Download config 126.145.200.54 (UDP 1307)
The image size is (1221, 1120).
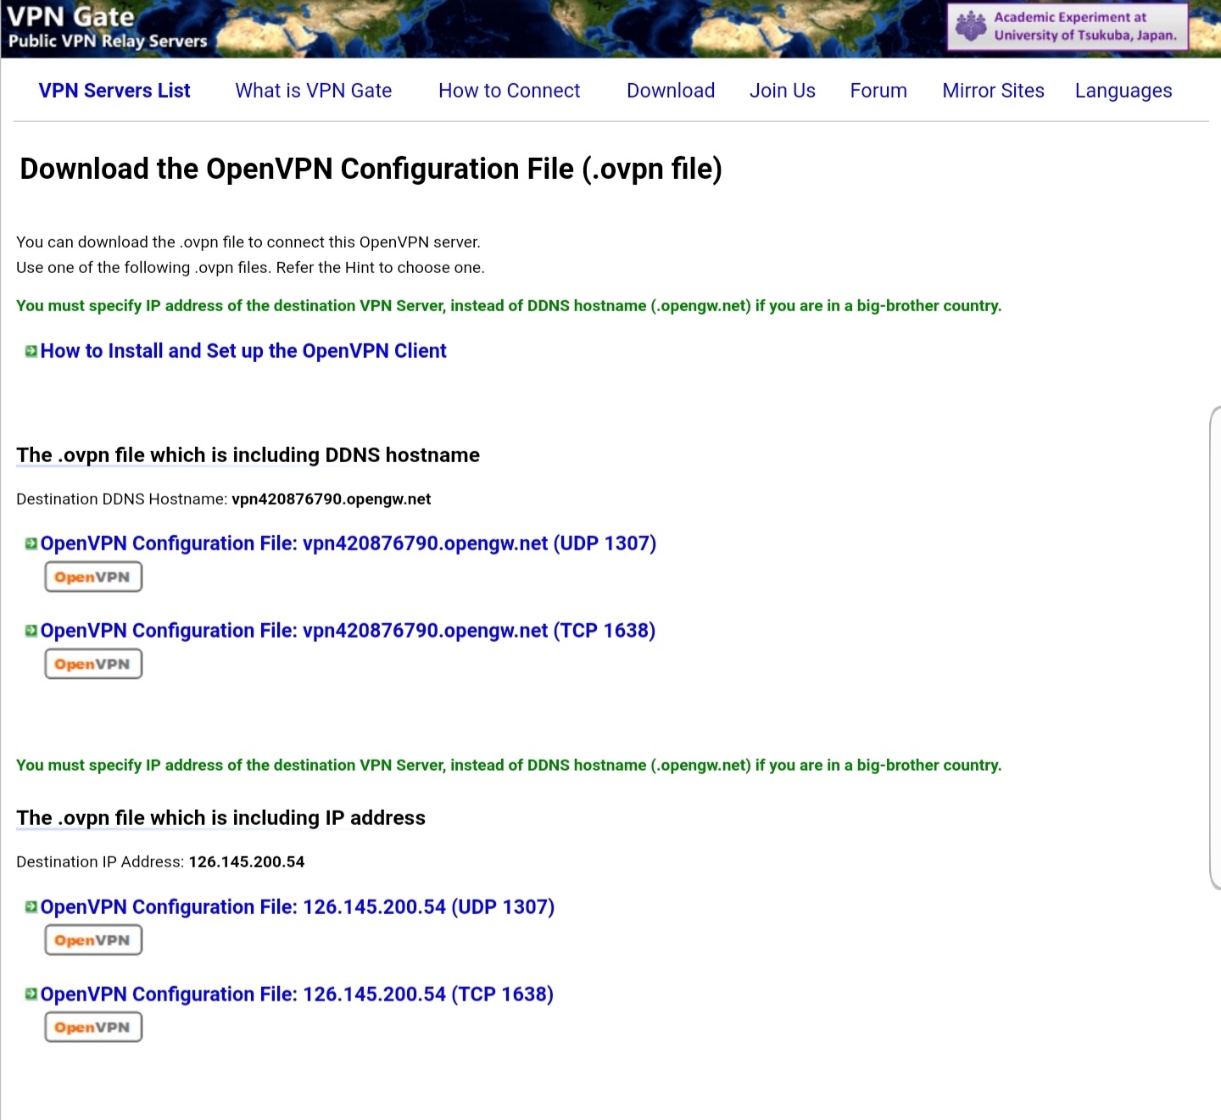[298, 907]
